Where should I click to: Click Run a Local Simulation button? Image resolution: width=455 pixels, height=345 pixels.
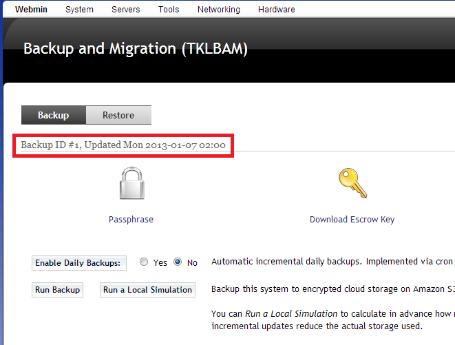[147, 290]
